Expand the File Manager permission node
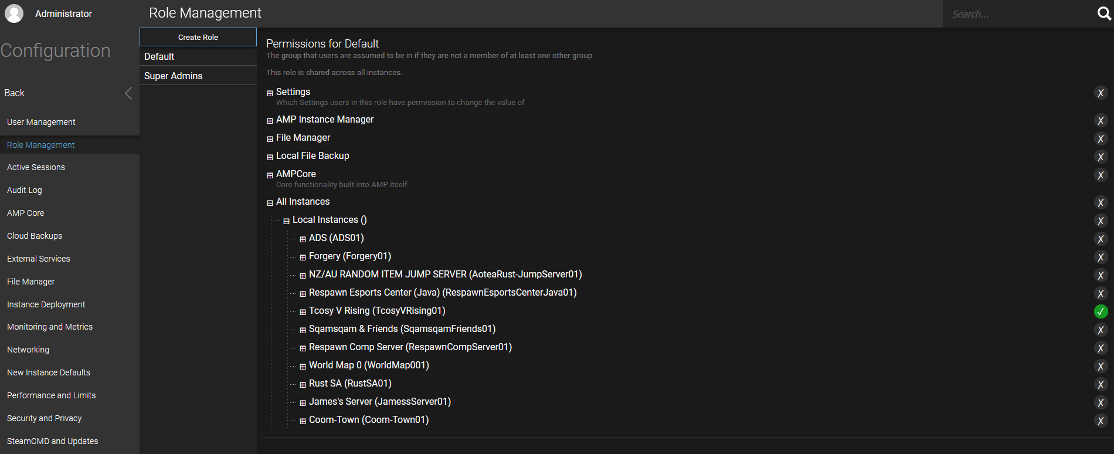The image size is (1114, 454). (x=270, y=139)
